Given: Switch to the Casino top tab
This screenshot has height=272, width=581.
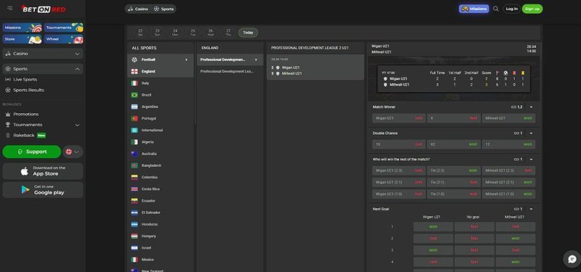Looking at the screenshot, I should coord(138,9).
